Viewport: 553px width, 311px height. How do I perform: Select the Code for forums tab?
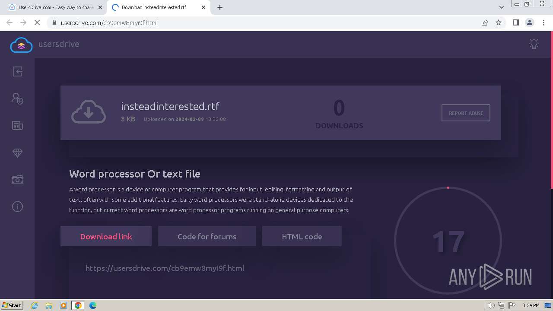tap(207, 236)
